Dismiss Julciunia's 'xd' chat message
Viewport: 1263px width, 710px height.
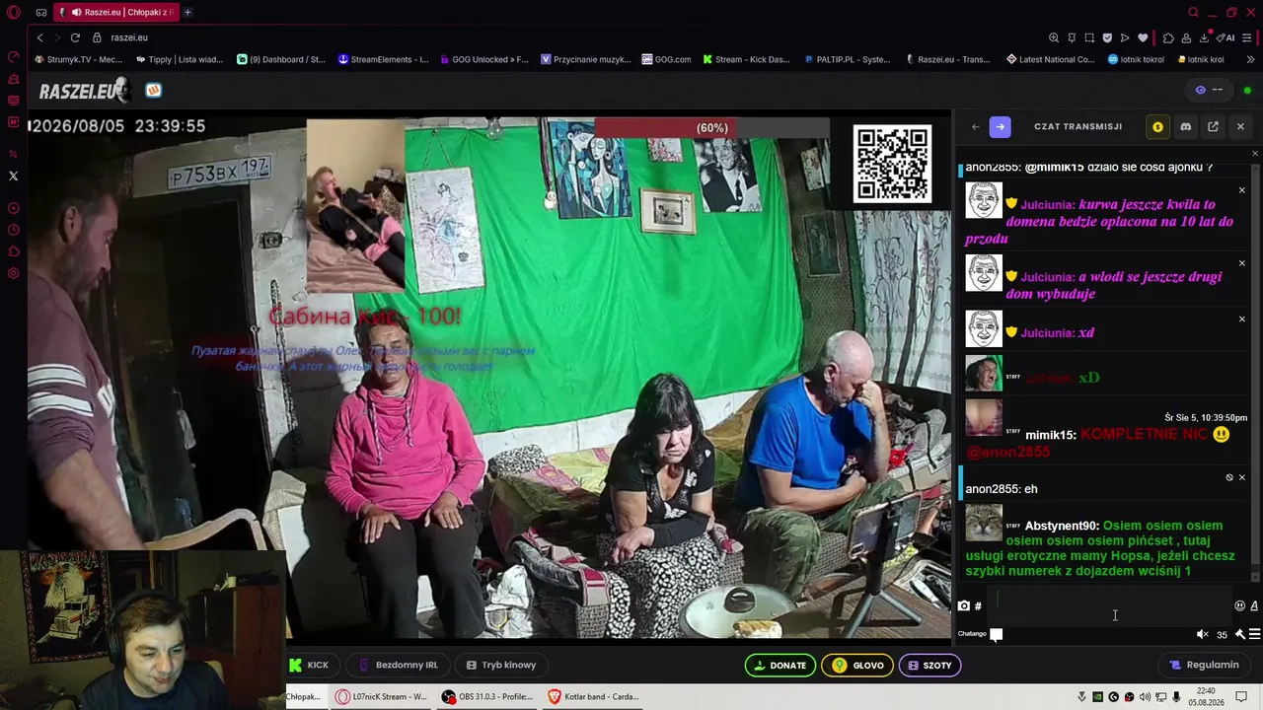1241,319
